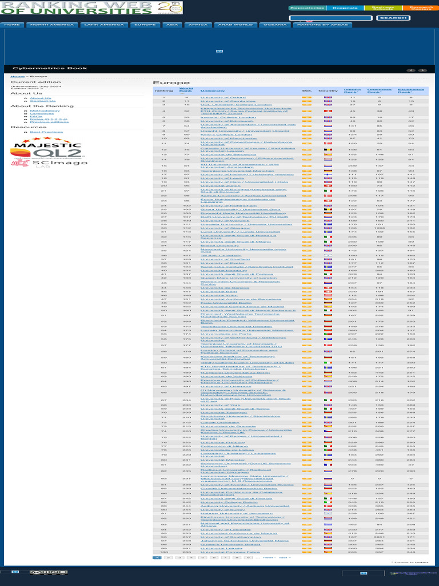Sort table by Impact Rank column

352,91
